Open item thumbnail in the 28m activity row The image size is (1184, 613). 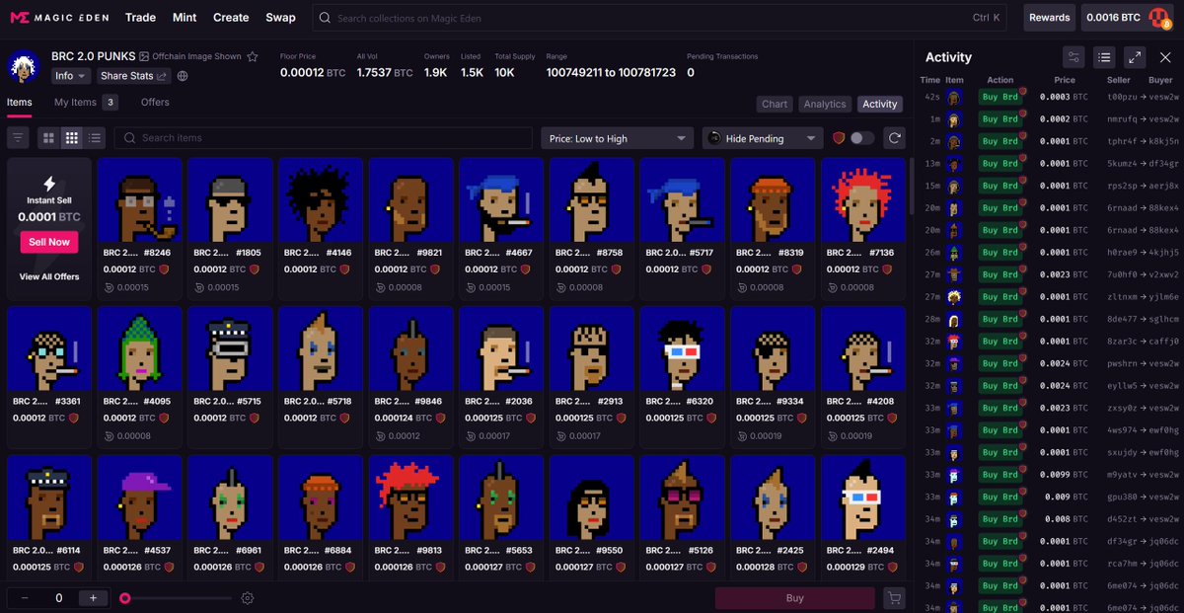click(x=954, y=320)
